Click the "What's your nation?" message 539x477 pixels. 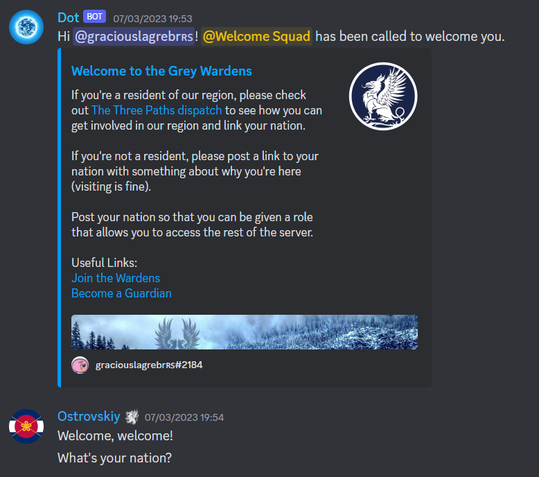114,458
